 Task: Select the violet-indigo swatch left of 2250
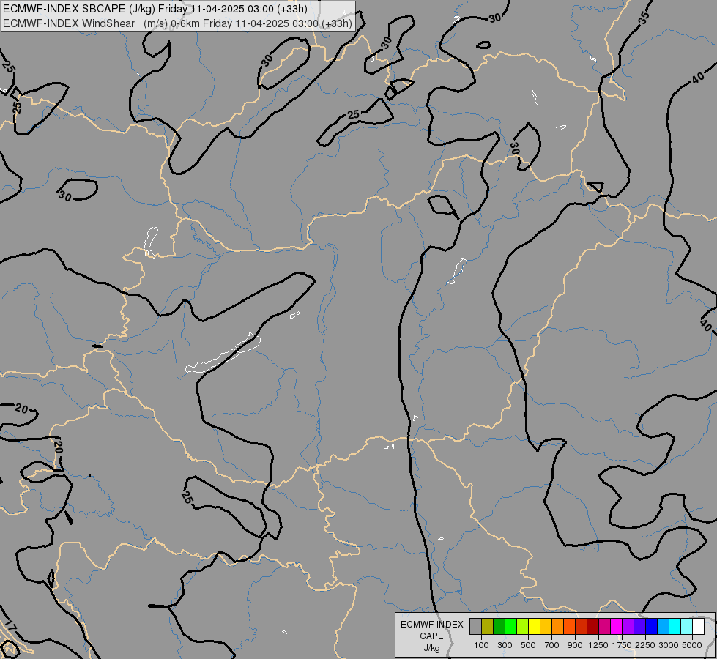[639, 627]
